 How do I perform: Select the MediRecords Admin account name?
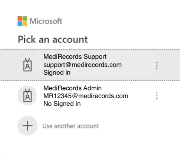(72, 88)
